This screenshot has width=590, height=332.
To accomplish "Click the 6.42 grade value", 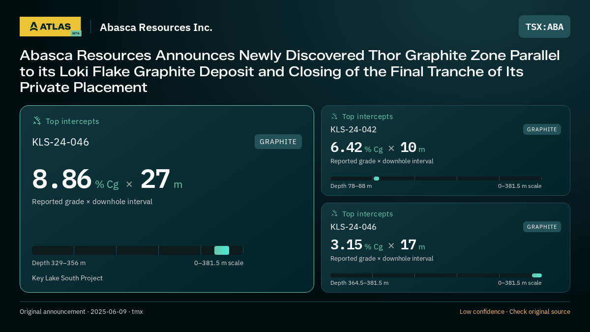I will click(346, 147).
